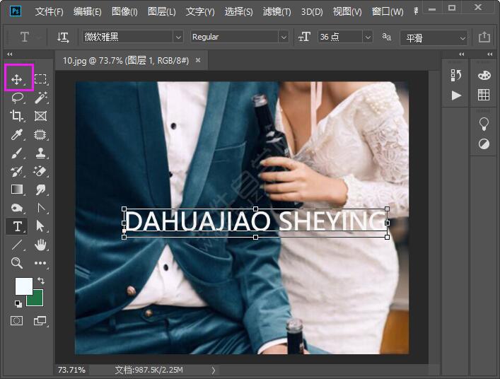Open the 图像(I) menu
Viewport: 500px width, 379px height.
pos(124,12)
